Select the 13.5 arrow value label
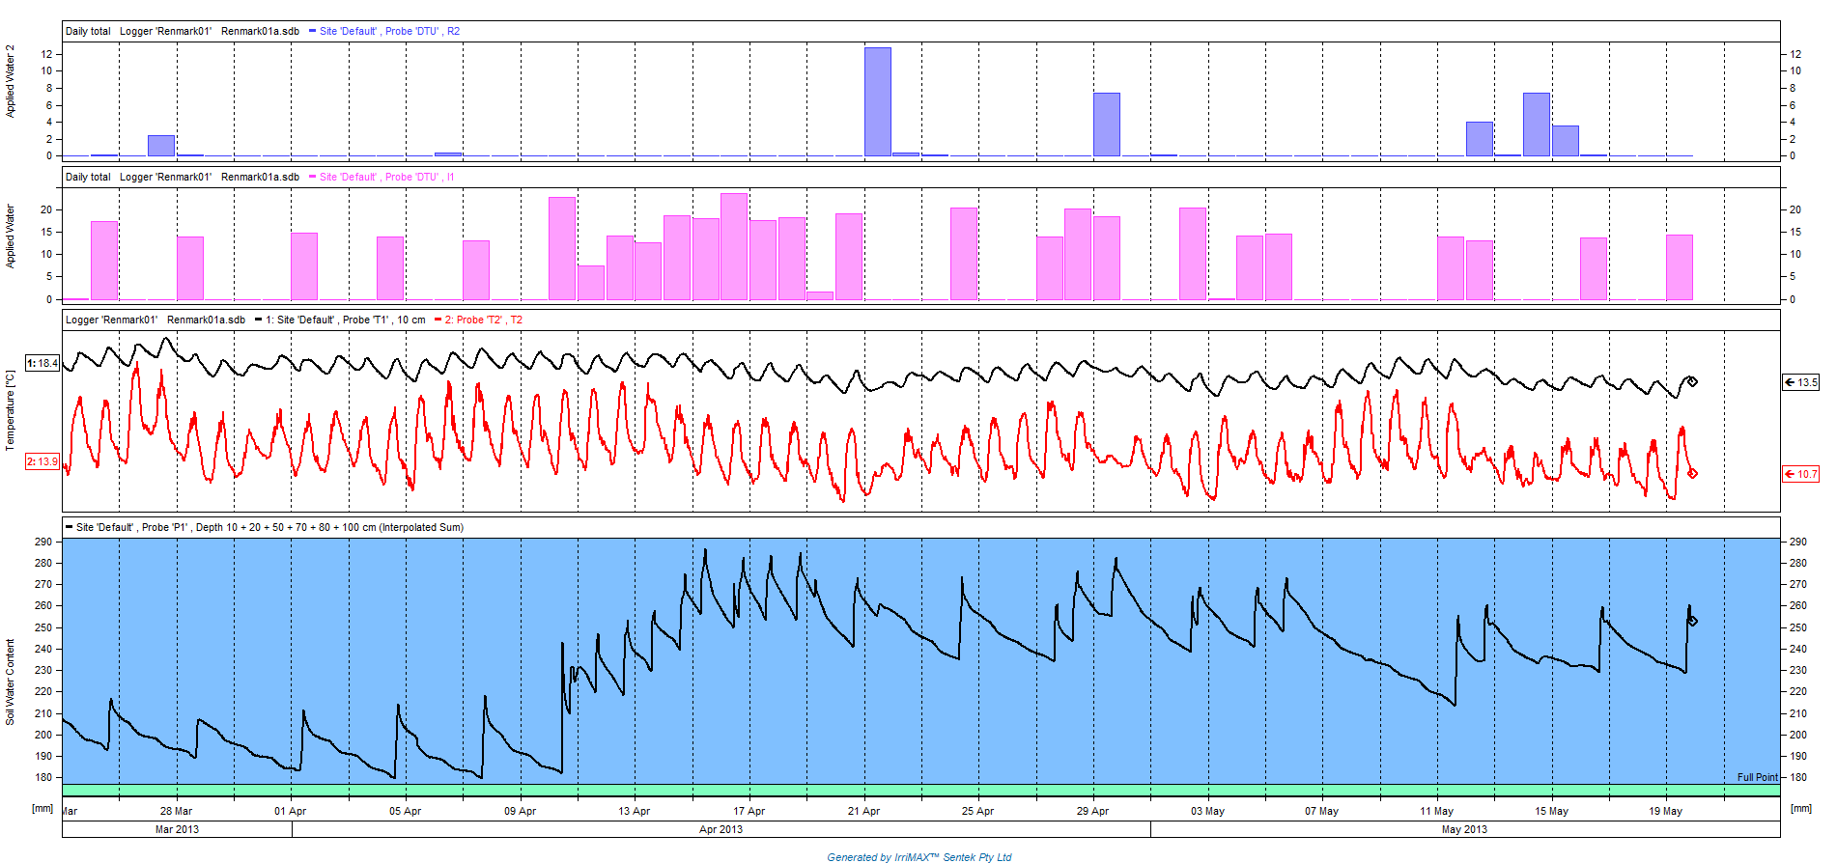This screenshot has width=1837, height=863. click(1800, 382)
